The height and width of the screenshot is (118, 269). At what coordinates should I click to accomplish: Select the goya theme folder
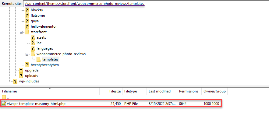(35, 21)
